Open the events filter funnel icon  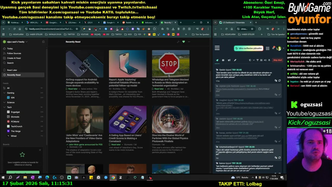258,60
